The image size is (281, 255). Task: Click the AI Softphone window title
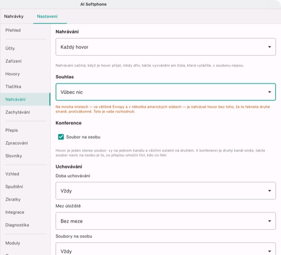(x=94, y=4)
